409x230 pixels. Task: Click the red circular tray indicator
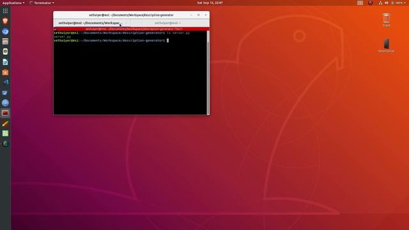click(370, 3)
